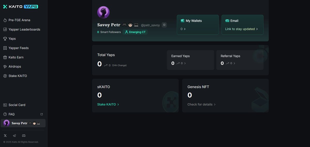
Task: Click the Yapper Leaderboards grid icon
Action: click(5, 30)
